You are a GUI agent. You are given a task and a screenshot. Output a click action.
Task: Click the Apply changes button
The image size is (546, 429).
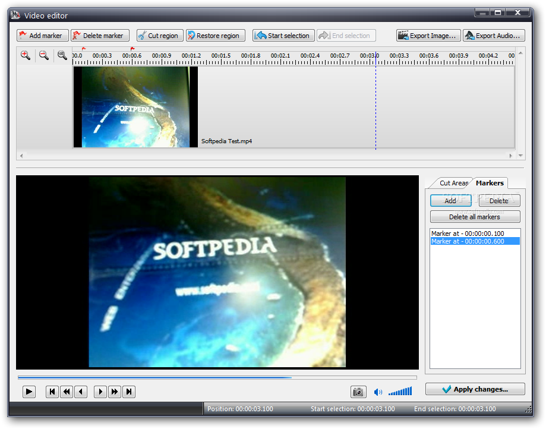475,389
